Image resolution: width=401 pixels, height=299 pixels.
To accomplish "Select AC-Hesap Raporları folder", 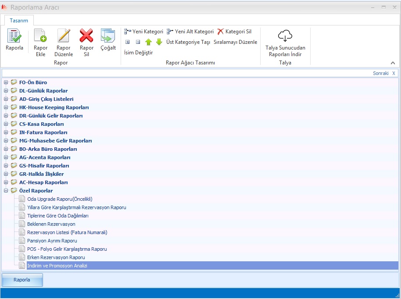I will point(43,182).
